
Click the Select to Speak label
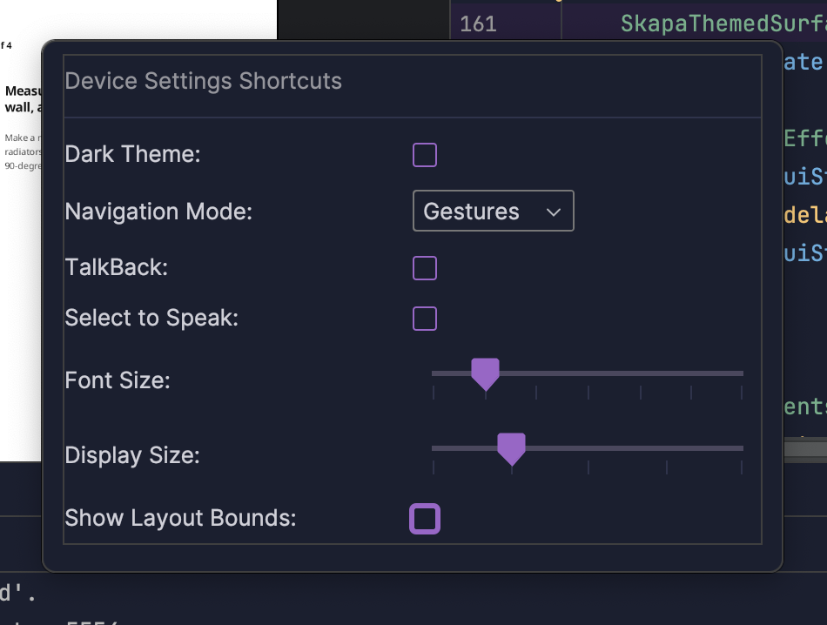coord(151,319)
